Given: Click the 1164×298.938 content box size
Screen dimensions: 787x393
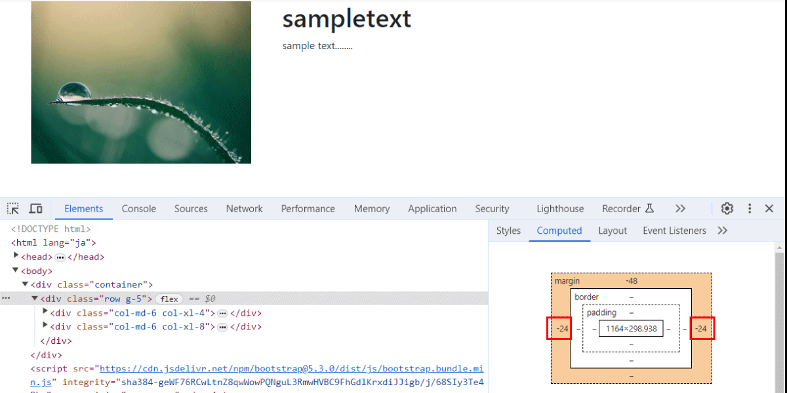Looking at the screenshot, I should coord(631,329).
